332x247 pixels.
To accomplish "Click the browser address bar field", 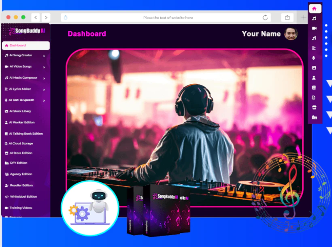I will 166,17.
